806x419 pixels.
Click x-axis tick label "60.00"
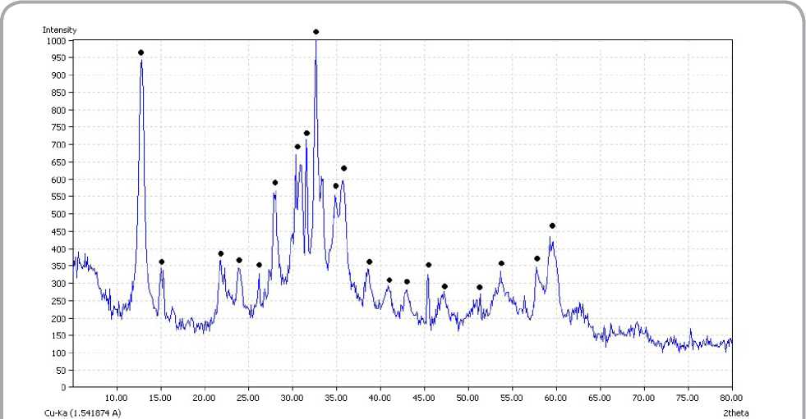(x=555, y=398)
